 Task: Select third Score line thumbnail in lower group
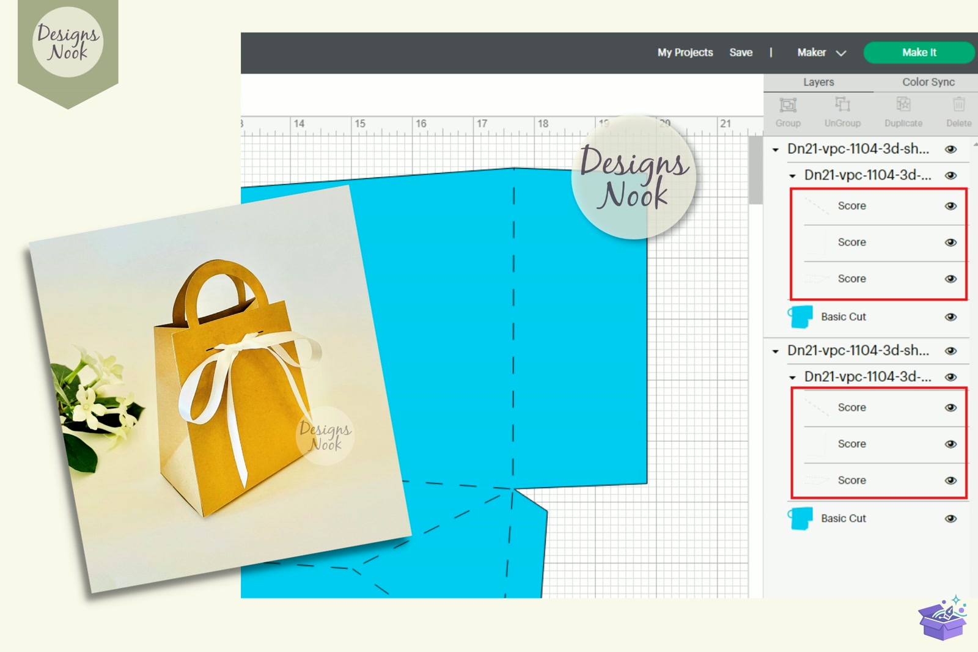click(817, 480)
